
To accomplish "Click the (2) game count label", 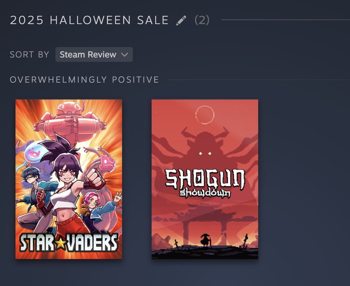I will point(202,20).
